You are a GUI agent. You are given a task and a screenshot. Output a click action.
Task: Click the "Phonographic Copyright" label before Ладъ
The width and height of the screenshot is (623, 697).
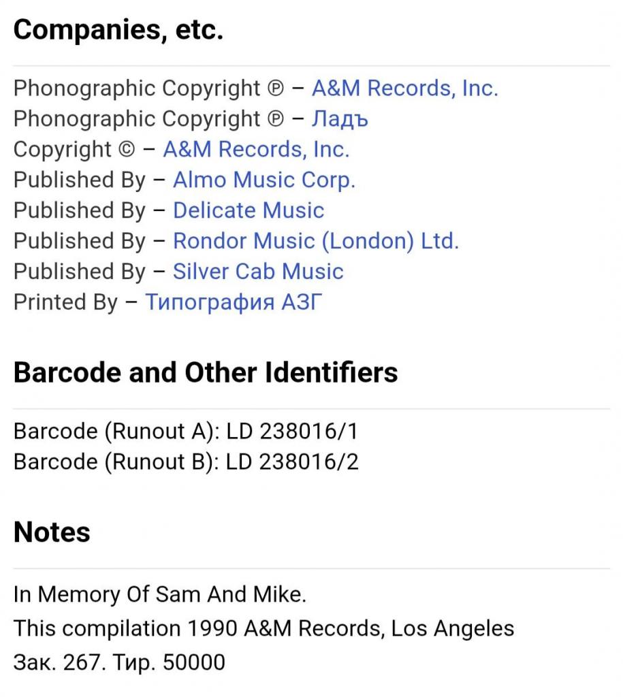[137, 119]
